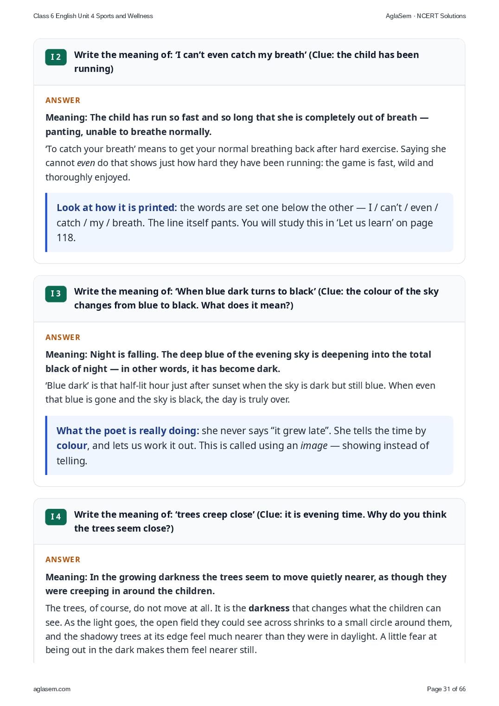Click the ANSWER label under I 4

63,559
